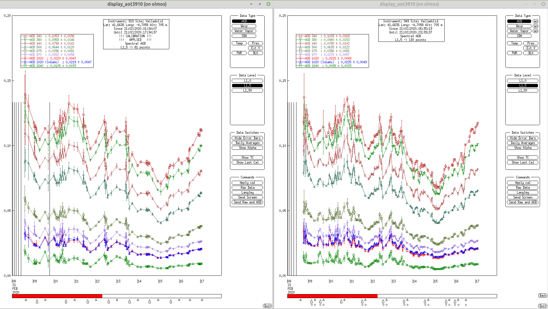548x309 pixels.
Task: Click red progress bar under right chart
Action: pyautogui.click(x=332, y=296)
